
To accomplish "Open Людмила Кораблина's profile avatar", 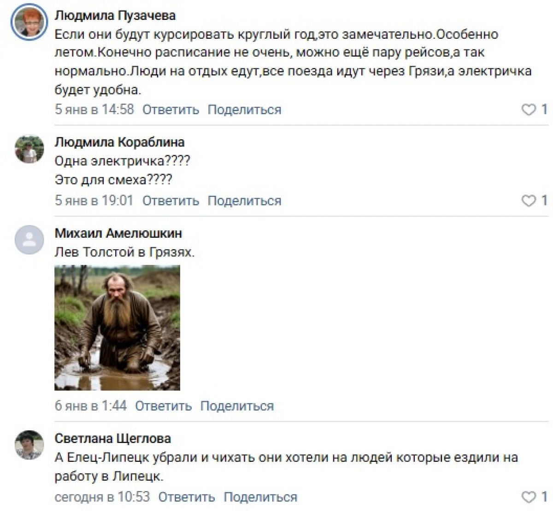I will click(29, 149).
